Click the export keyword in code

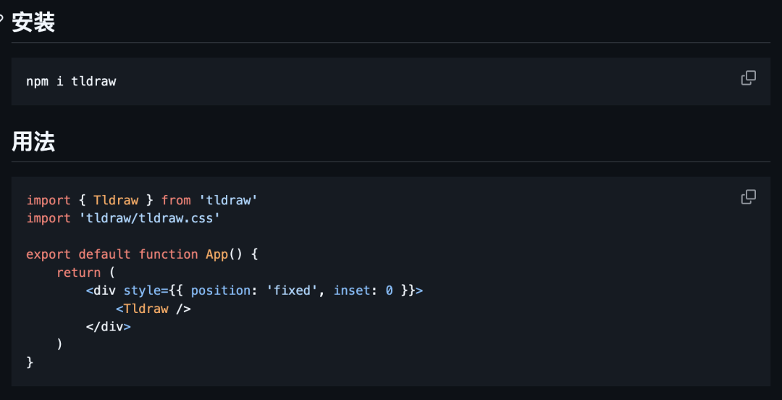click(49, 254)
